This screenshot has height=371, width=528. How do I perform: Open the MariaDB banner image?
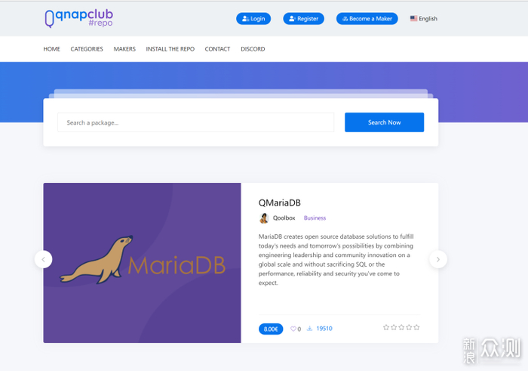[x=142, y=263]
